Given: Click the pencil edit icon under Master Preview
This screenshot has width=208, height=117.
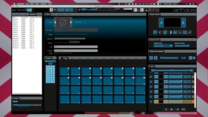Looking at the screenshot, I should [189, 32].
